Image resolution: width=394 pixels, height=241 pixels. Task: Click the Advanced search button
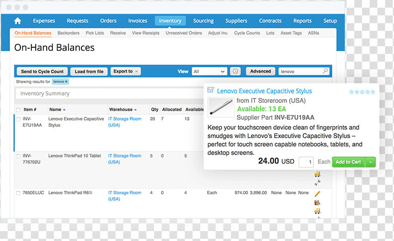(x=260, y=71)
